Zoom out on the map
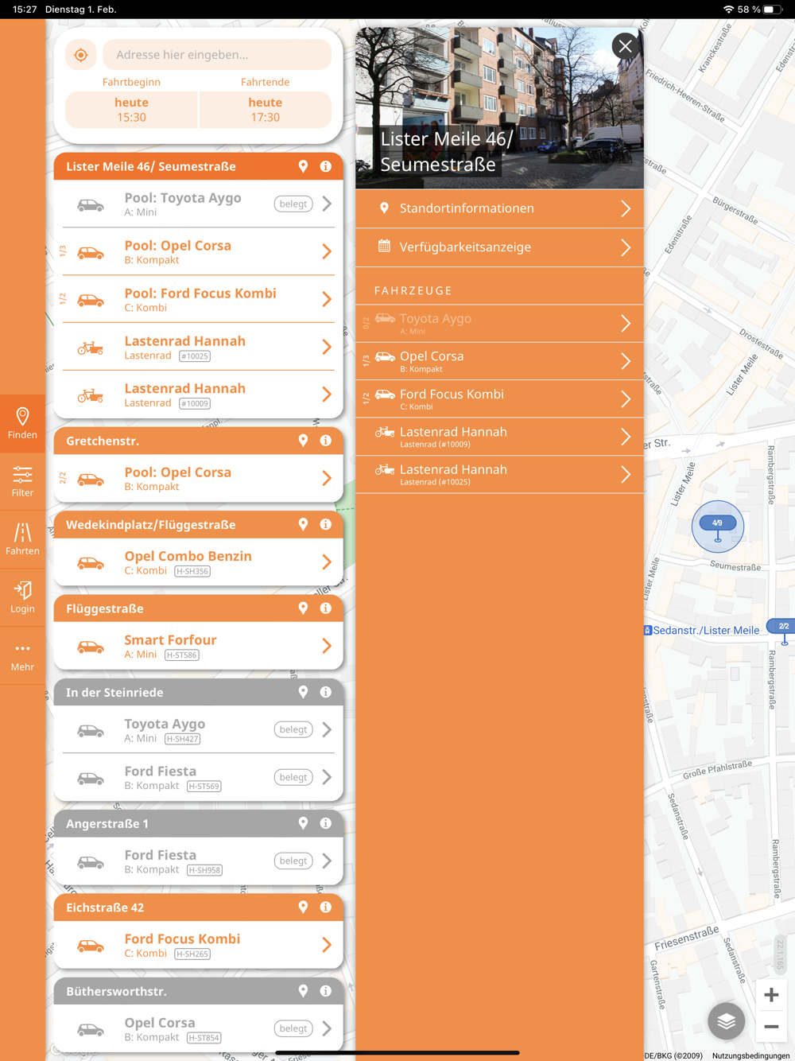 (x=771, y=1027)
